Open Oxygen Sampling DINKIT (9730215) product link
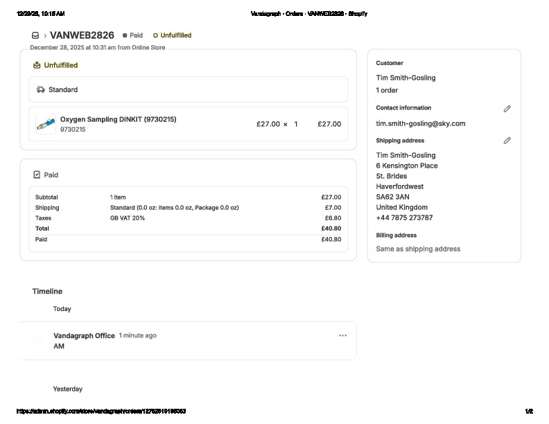This screenshot has width=549, height=424. click(118, 119)
